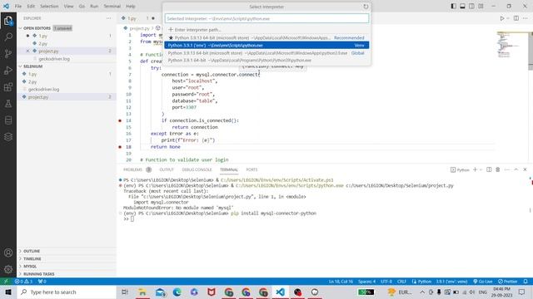533x299 pixels.
Task: Click the taskbar search box
Action: point(67,292)
